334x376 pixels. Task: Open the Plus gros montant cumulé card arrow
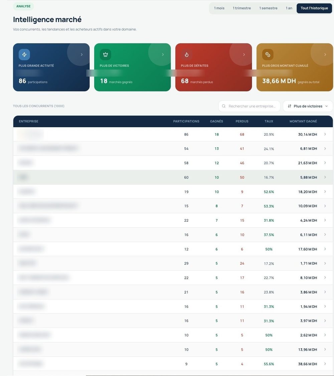(x=325, y=54)
